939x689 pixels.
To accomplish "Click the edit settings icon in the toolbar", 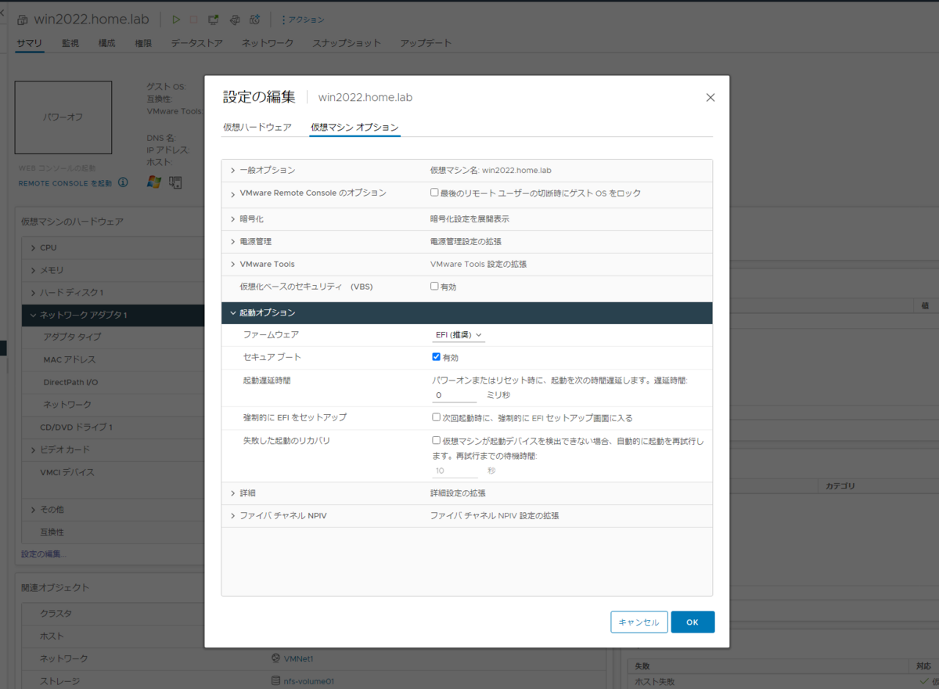I will coord(234,19).
